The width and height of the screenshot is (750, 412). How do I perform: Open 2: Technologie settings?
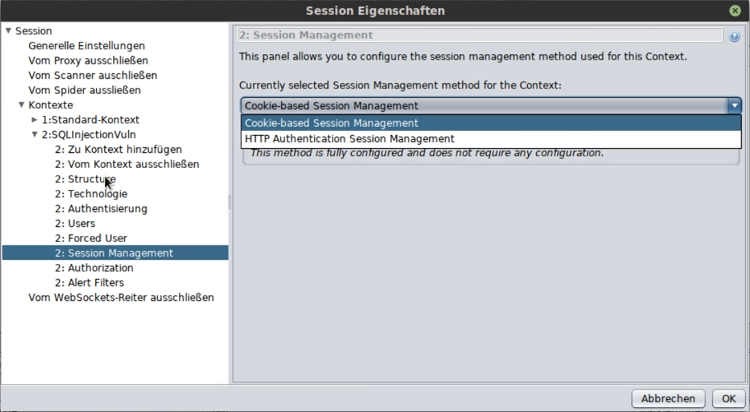(91, 194)
